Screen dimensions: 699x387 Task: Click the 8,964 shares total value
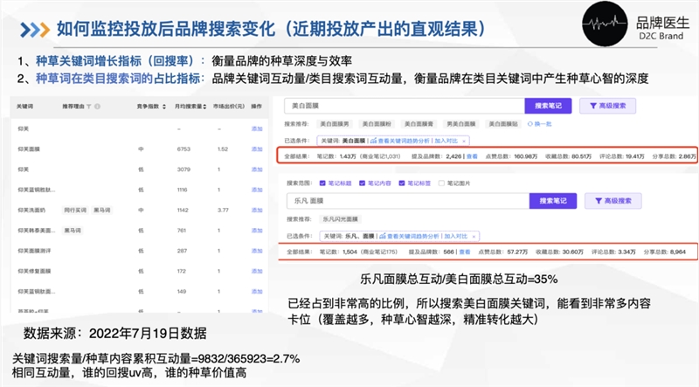678,252
